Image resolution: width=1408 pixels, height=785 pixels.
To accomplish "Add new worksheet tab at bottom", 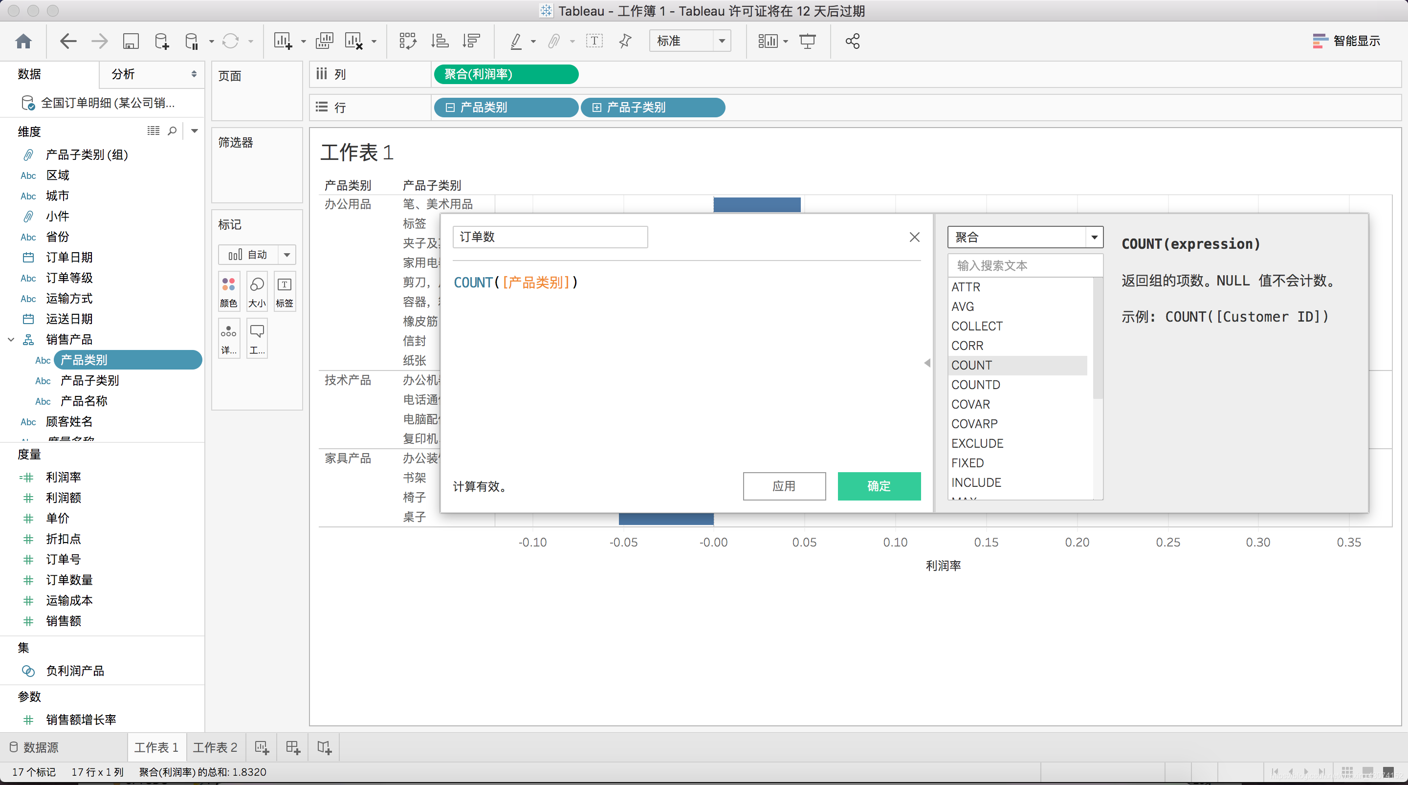I will (x=262, y=747).
